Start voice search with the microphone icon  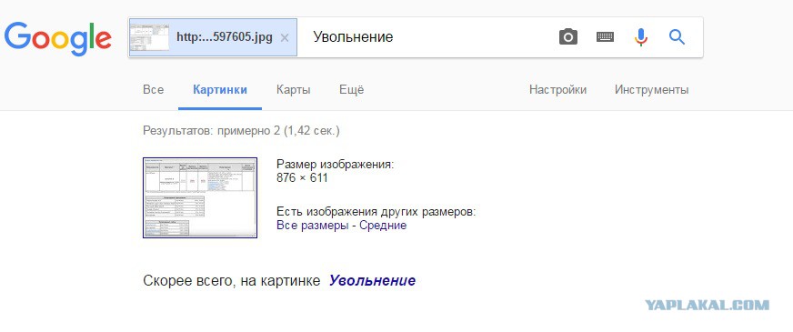(x=641, y=37)
